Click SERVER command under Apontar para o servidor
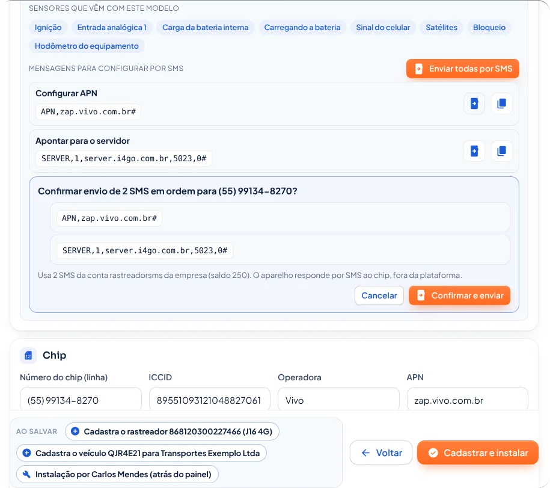This screenshot has width=550, height=488. pos(124,158)
